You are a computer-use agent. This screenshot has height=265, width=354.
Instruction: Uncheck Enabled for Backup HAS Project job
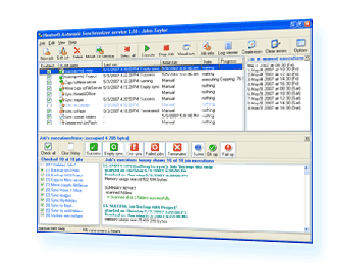coord(49,77)
